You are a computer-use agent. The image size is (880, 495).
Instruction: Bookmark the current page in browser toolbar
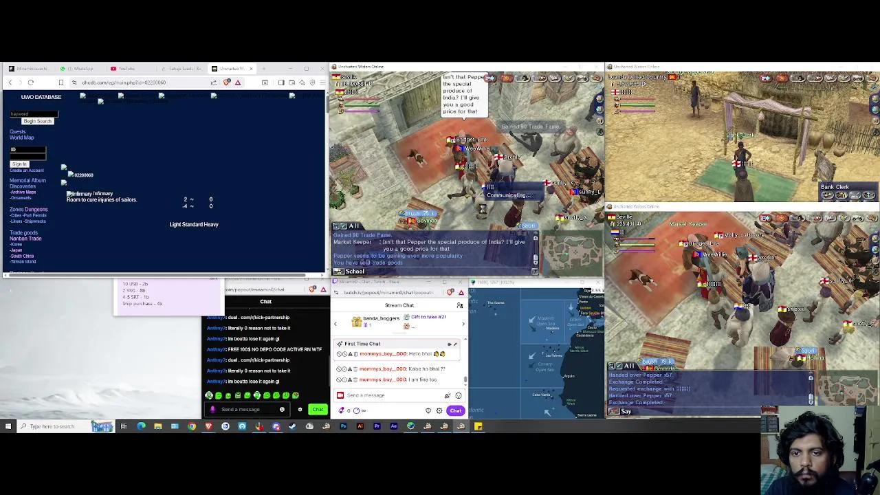click(x=60, y=82)
